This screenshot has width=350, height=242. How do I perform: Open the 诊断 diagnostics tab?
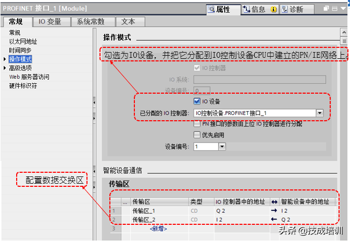[297, 9]
